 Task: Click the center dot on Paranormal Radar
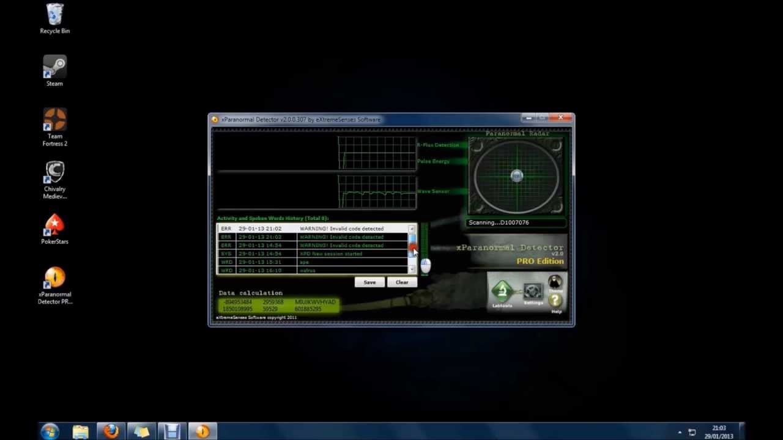[x=517, y=176]
